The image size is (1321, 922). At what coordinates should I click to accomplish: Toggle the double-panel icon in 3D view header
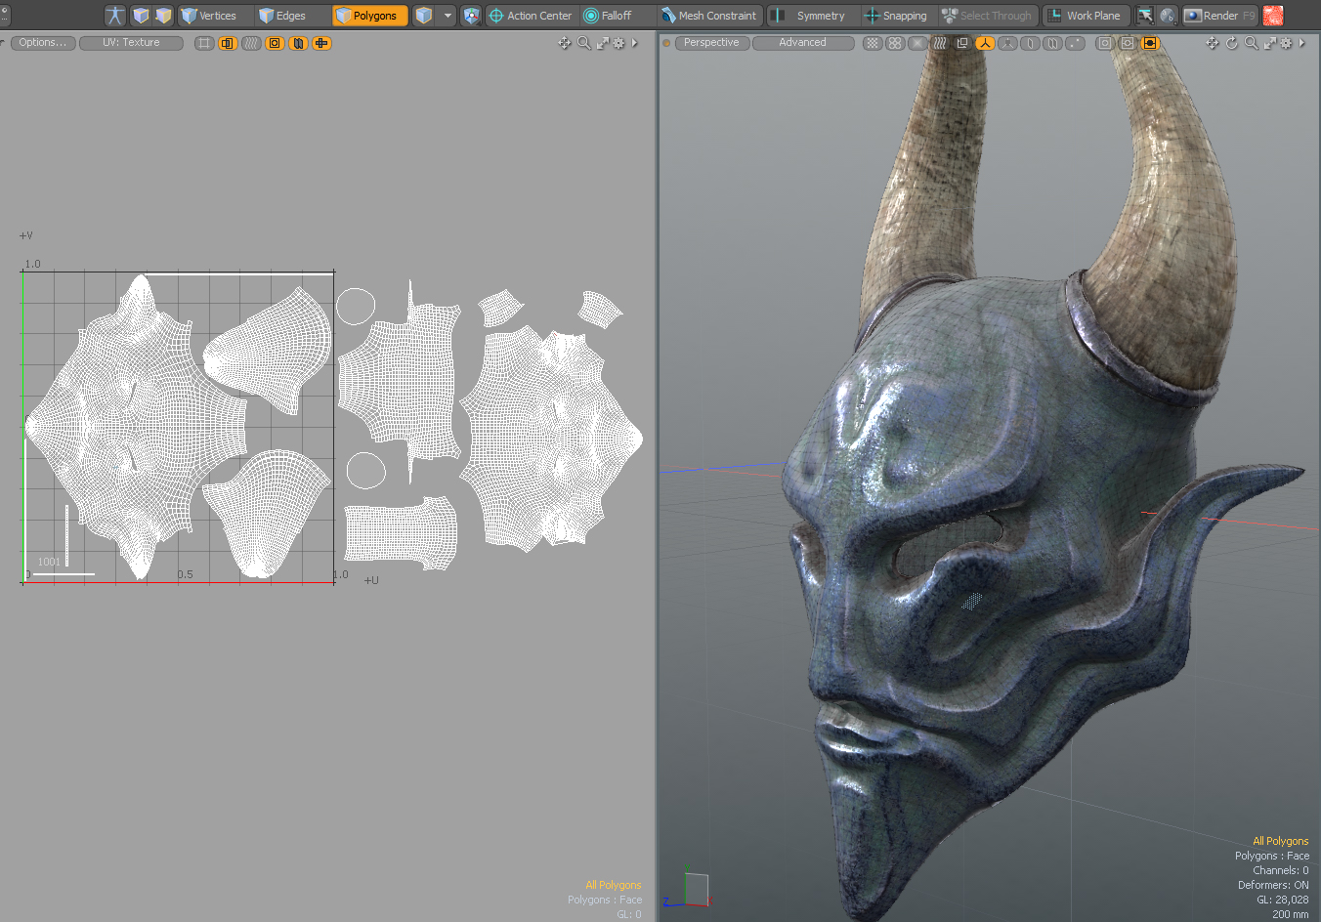(x=1052, y=43)
